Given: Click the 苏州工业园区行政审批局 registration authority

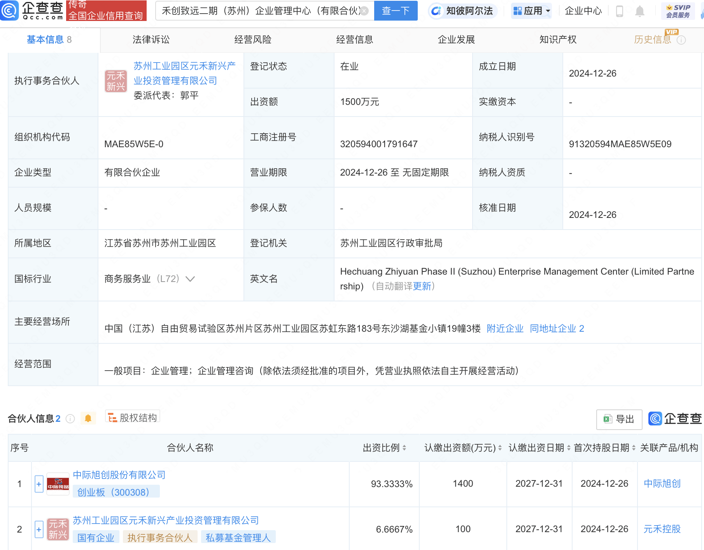Looking at the screenshot, I should (x=391, y=243).
